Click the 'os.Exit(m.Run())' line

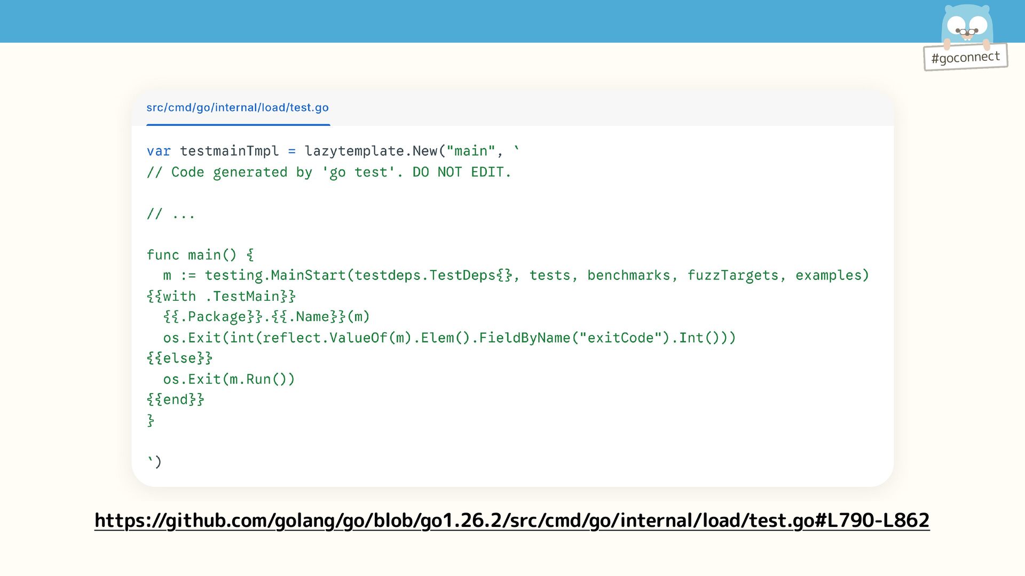tap(228, 379)
